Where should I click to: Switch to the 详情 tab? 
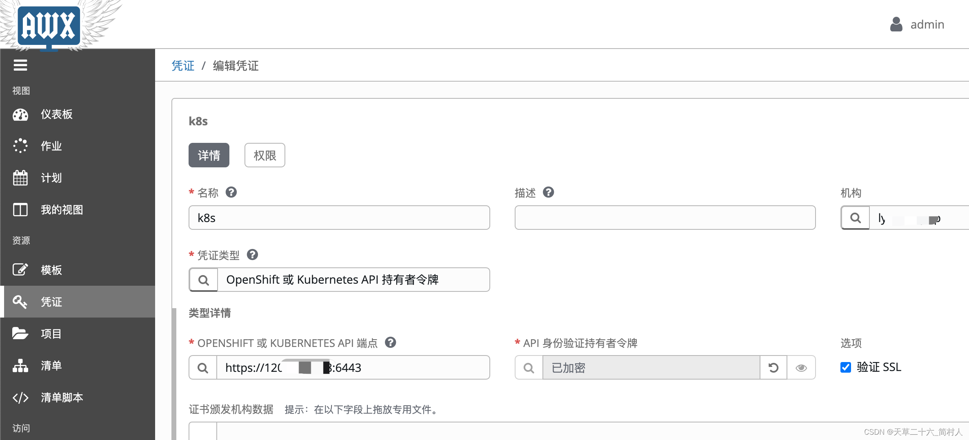(x=209, y=155)
